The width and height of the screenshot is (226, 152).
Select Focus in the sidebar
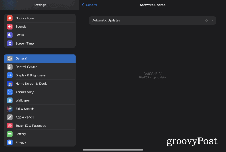coord(40,35)
